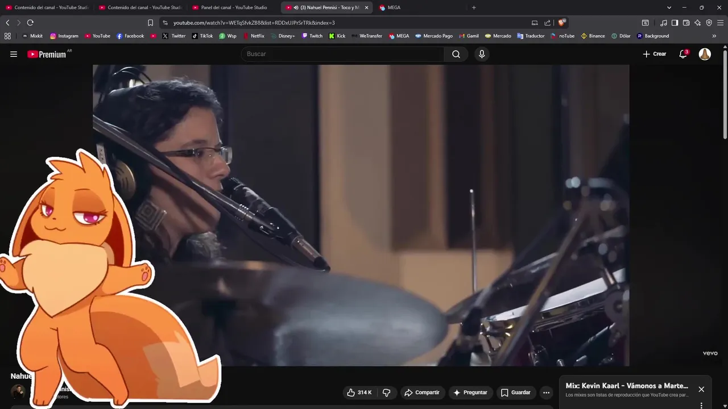Start voice search with microphone icon
728x409 pixels.
(482, 54)
